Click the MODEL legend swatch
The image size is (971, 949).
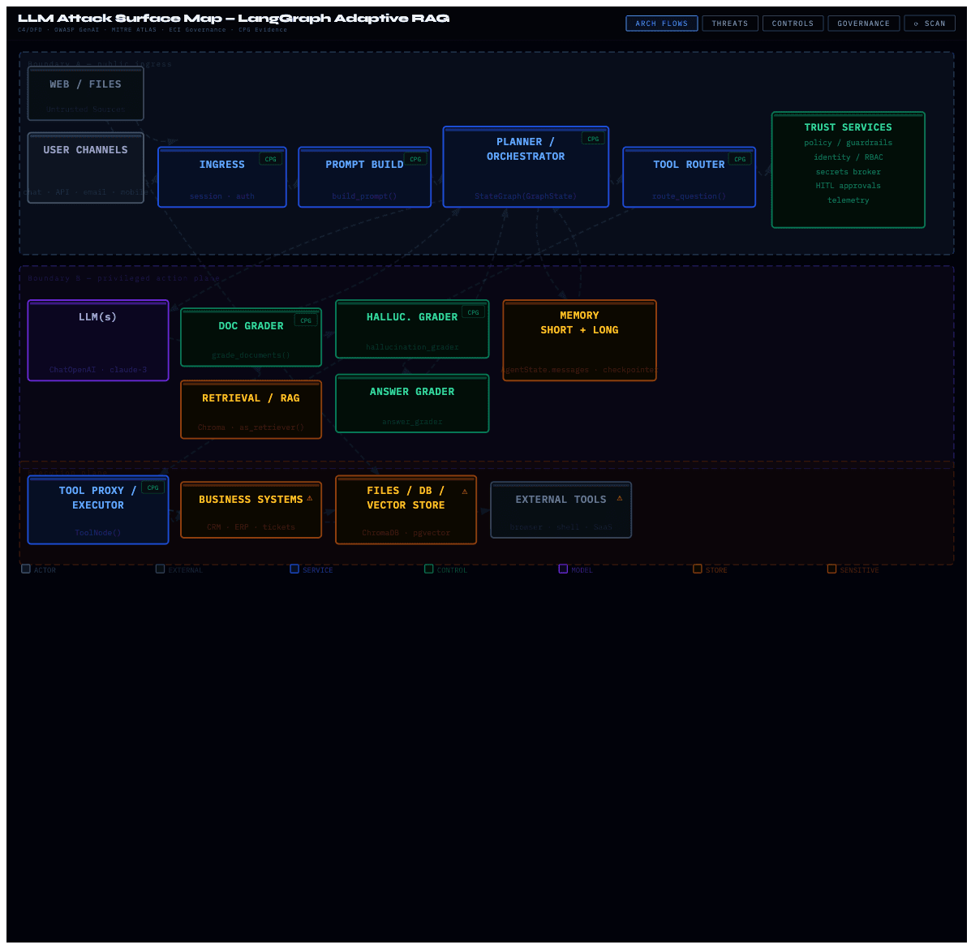click(563, 569)
